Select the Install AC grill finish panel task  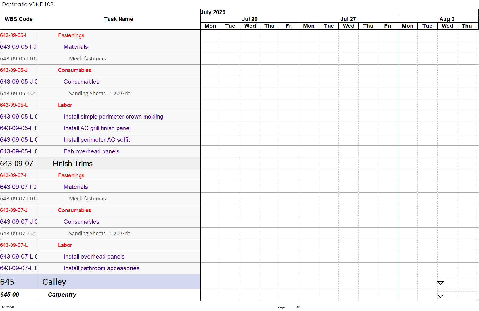pos(97,128)
